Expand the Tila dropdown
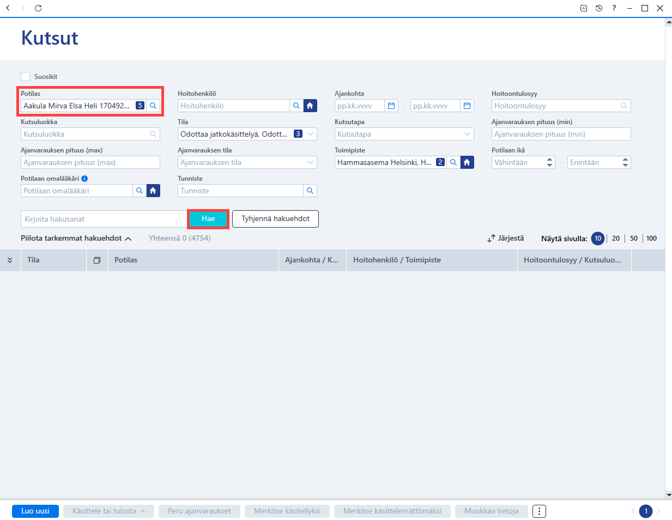The image size is (672, 520). (x=311, y=134)
